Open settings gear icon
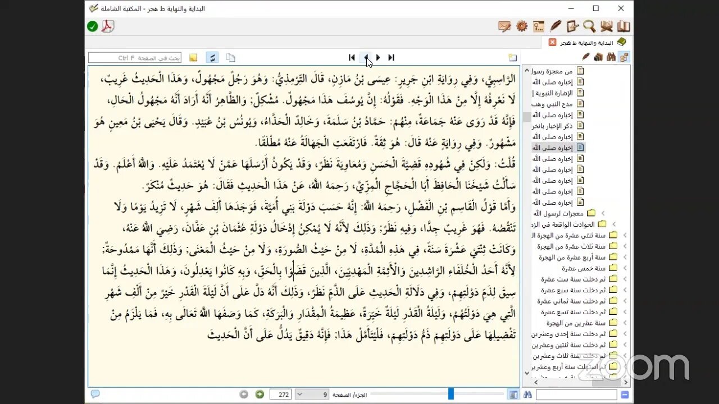The image size is (719, 404). (522, 26)
